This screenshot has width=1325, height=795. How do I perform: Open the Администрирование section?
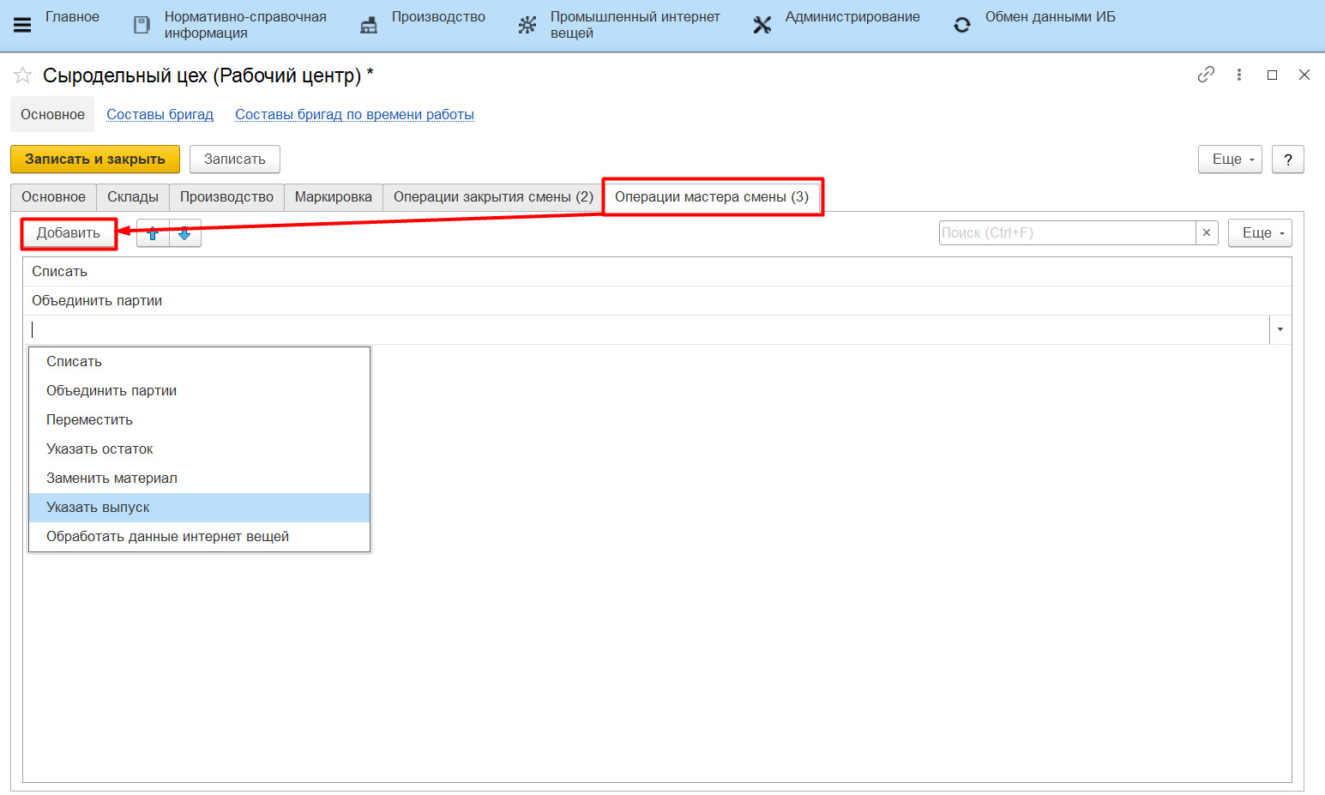point(852,17)
